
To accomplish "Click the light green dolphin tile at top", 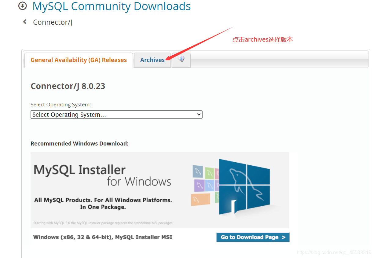I will pos(210,173).
